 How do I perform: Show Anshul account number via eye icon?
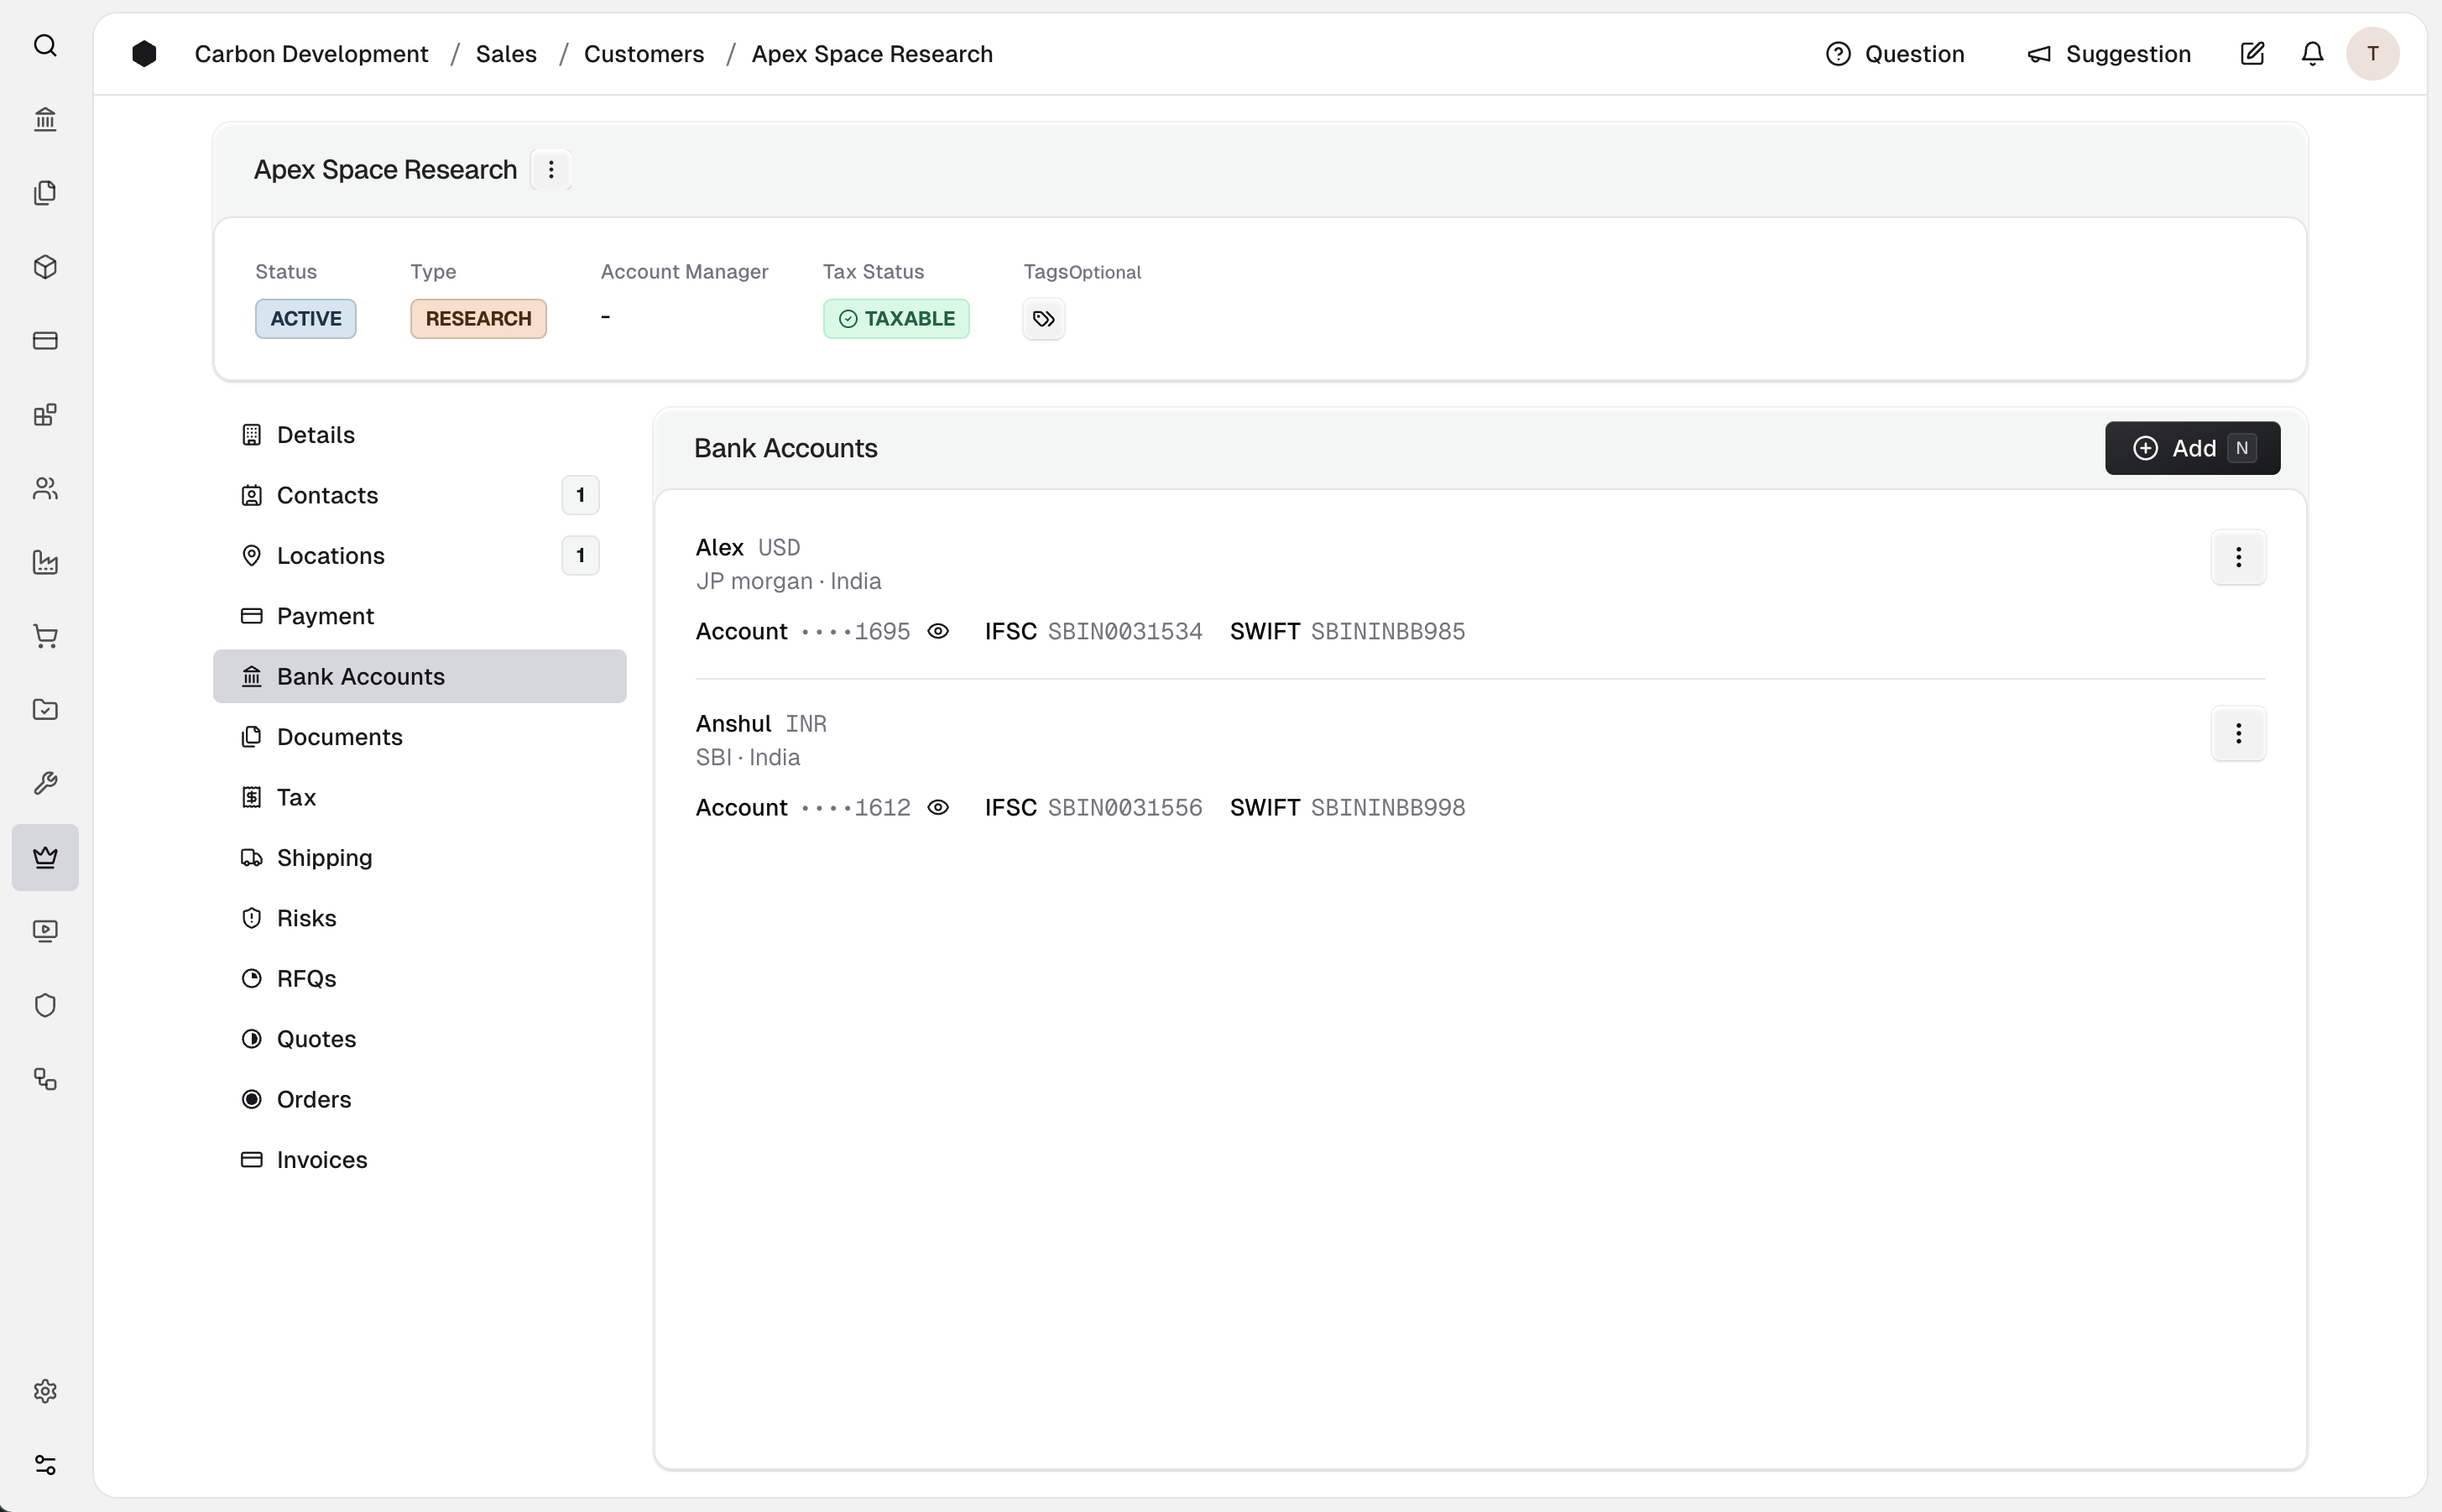pos(938,807)
